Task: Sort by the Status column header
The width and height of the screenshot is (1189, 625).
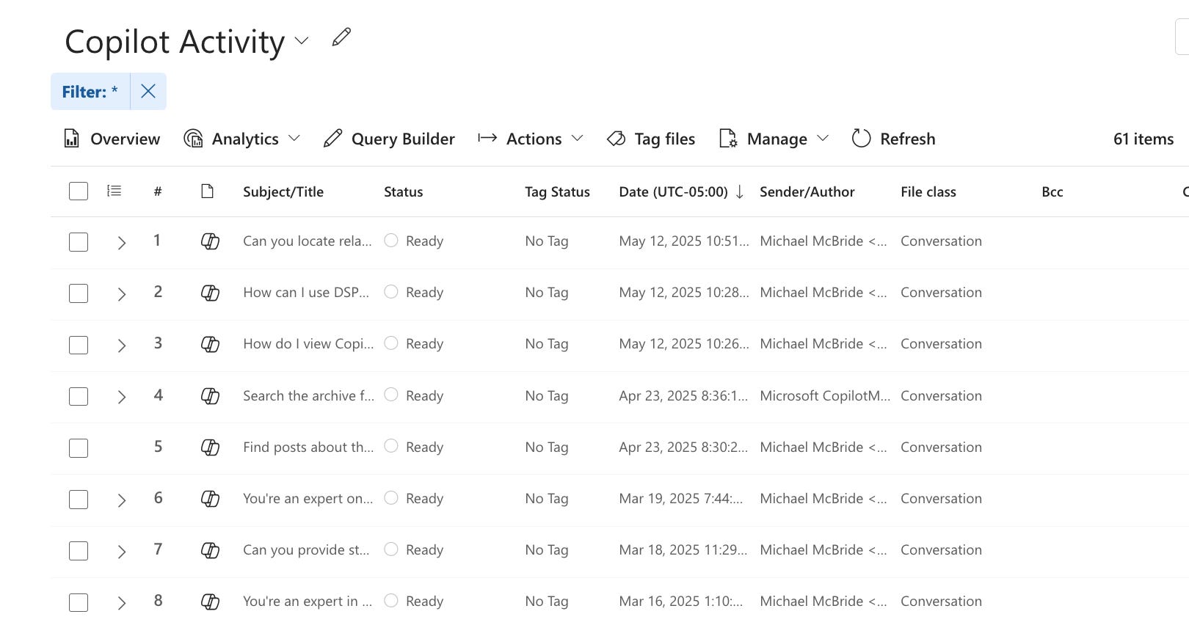Action: pos(404,191)
